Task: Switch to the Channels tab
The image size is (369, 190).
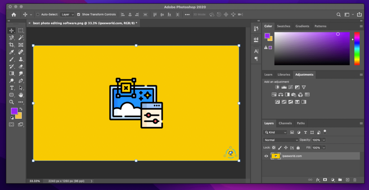Action: (285, 124)
